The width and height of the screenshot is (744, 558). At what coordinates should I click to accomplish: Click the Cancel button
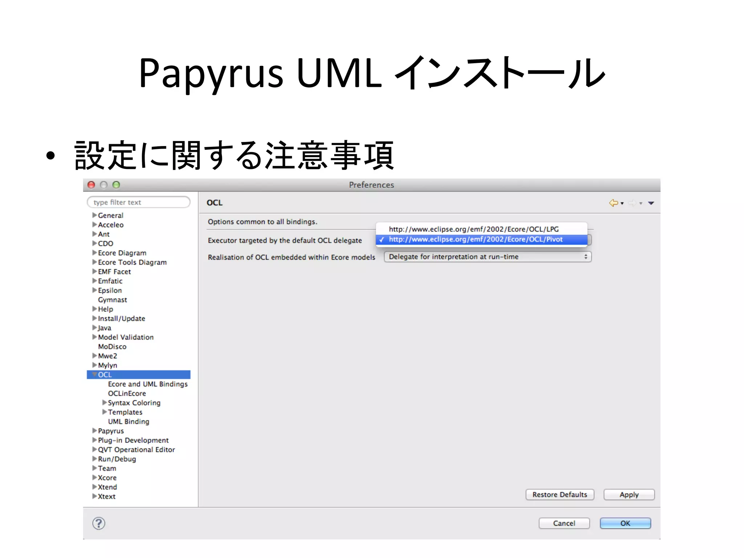(x=564, y=523)
